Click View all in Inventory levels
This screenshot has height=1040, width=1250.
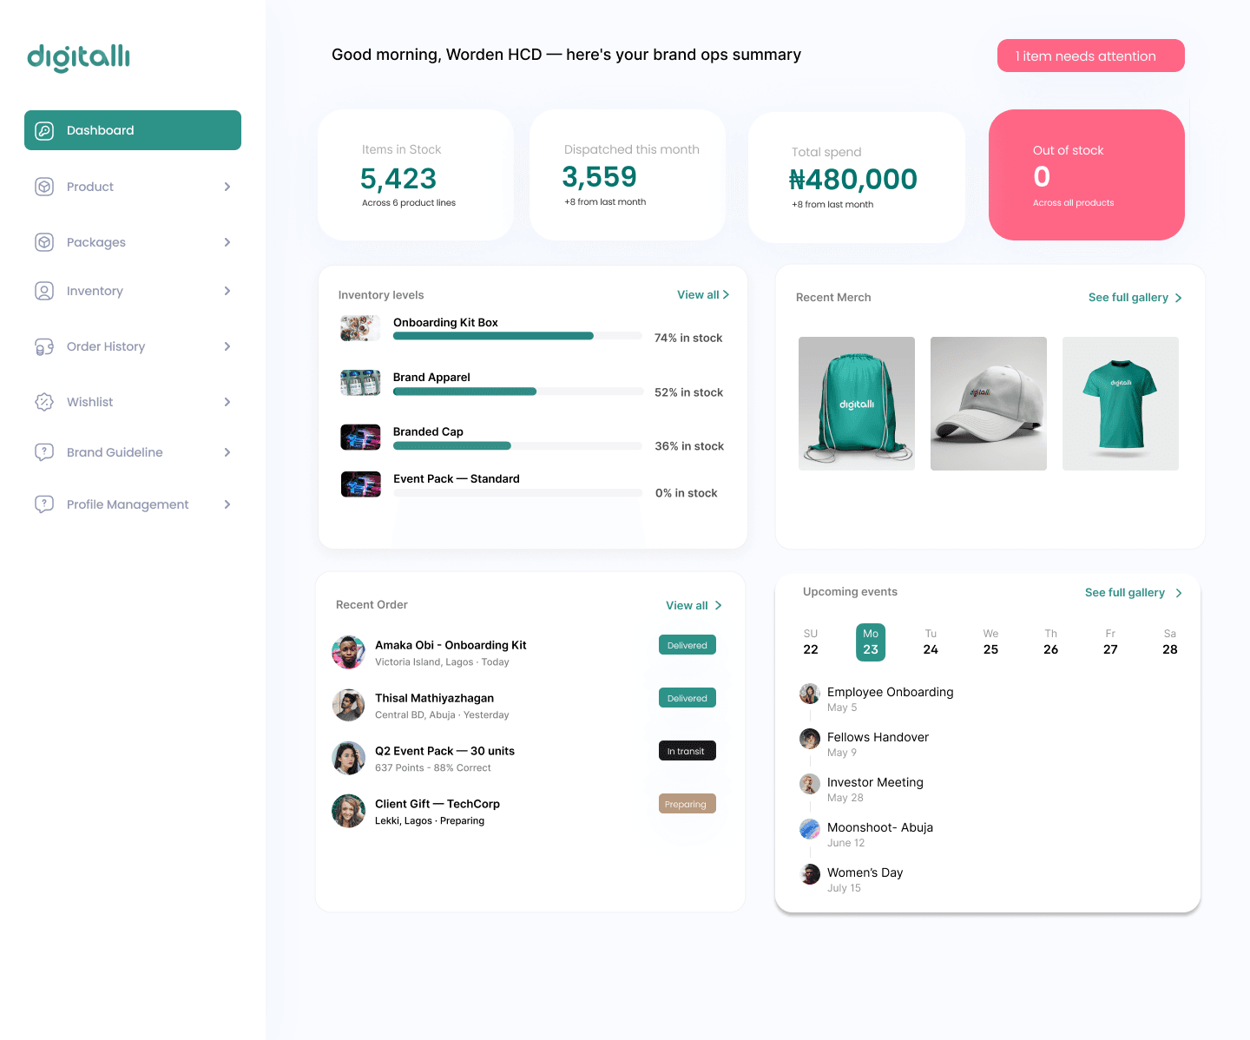(702, 294)
